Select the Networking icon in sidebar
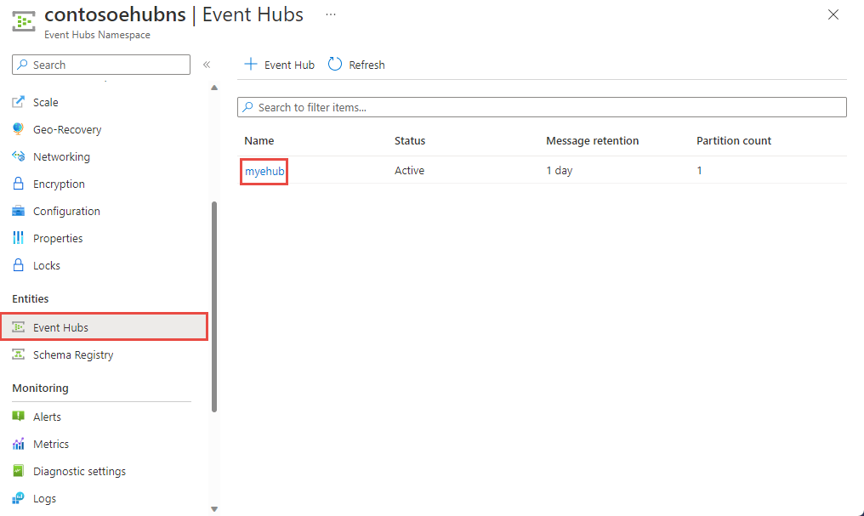The width and height of the screenshot is (864, 516). [x=18, y=156]
